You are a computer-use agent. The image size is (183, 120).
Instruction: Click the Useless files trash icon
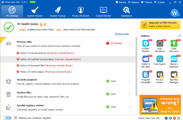tap(9, 94)
